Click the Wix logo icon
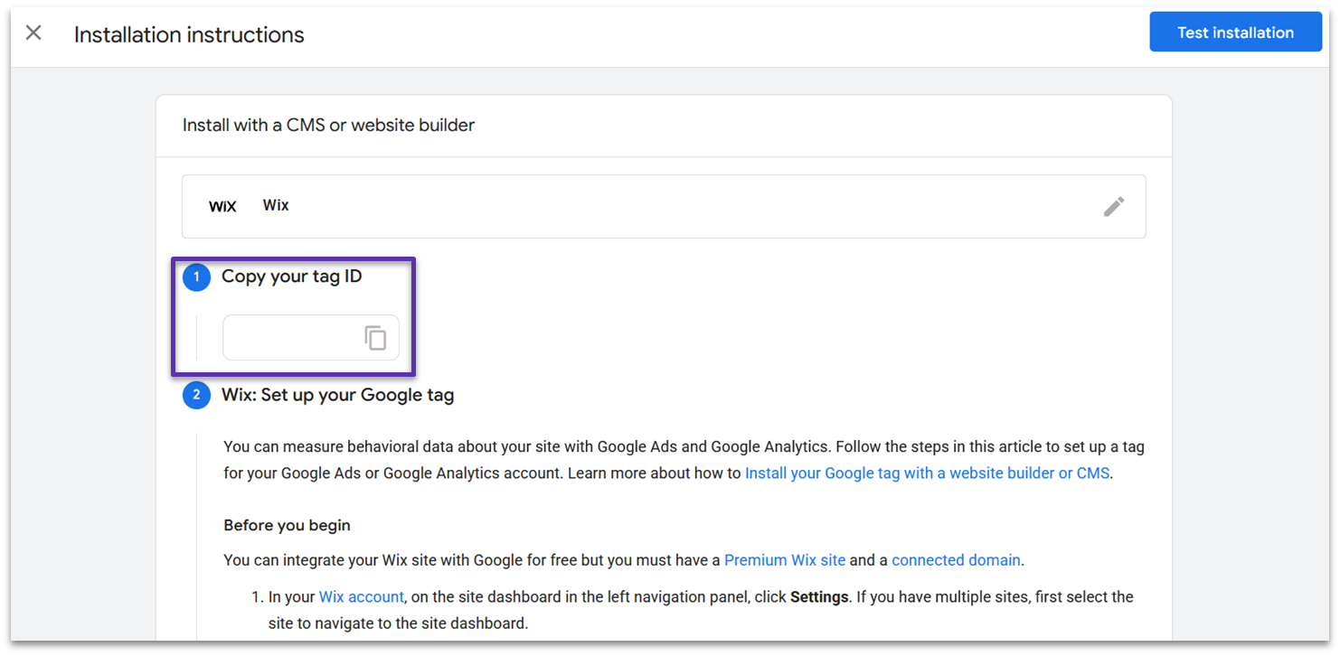 [x=222, y=207]
